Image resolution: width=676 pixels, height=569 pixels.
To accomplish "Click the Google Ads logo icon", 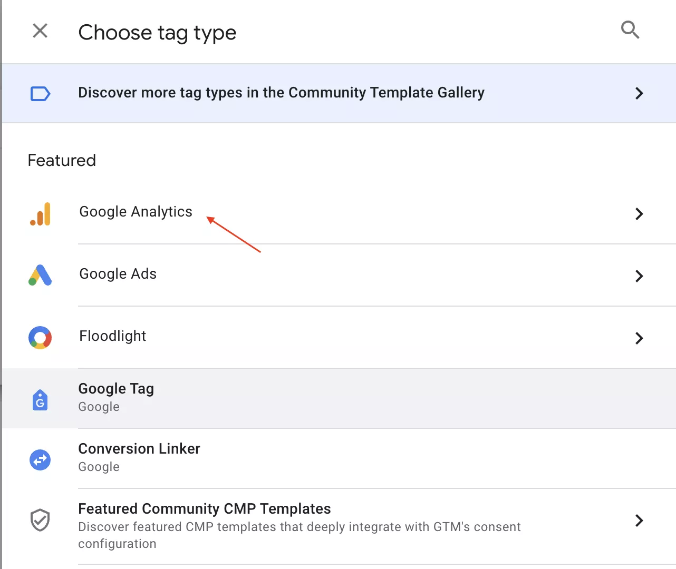I will click(40, 275).
